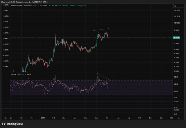Click the Mar label on time axis

coord(64,118)
